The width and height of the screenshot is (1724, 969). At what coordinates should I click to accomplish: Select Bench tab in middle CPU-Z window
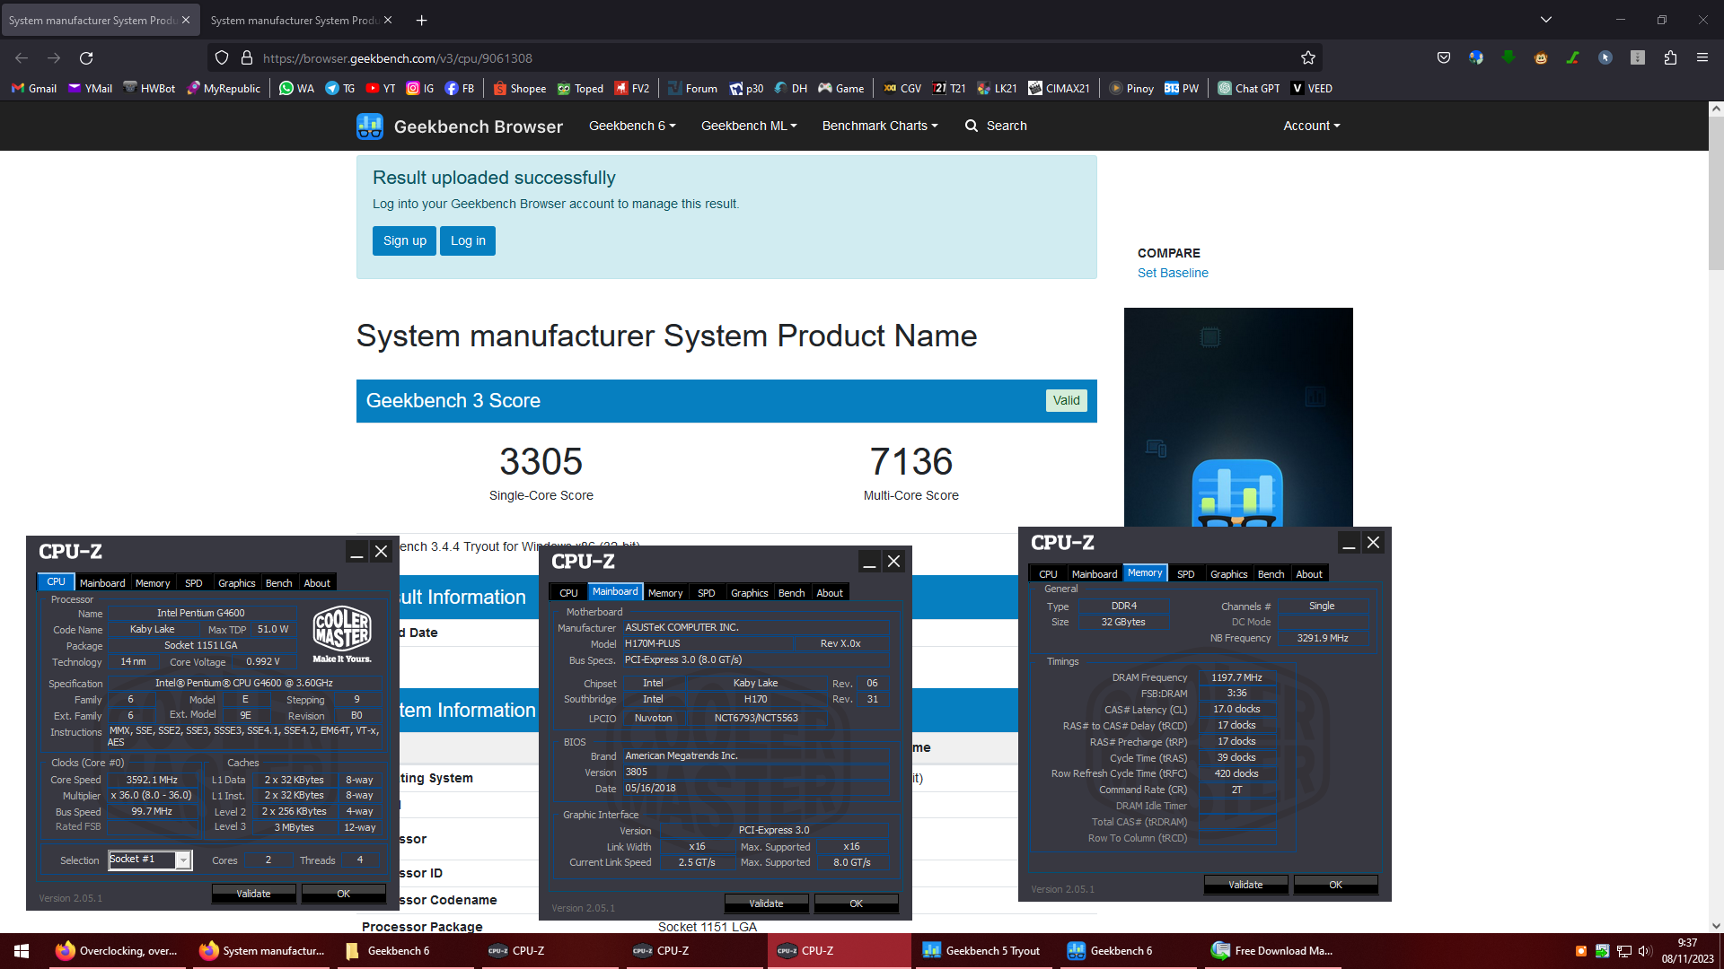click(x=791, y=593)
